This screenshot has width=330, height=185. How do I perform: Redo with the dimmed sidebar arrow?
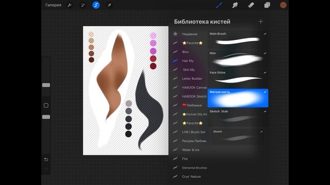pyautogui.click(x=46, y=169)
